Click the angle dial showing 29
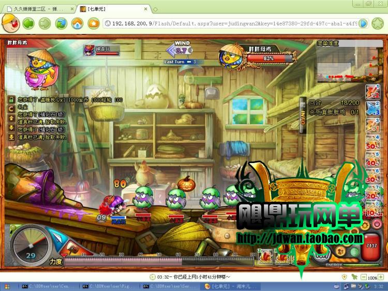Image resolution: width=388 pixels, height=291 pixels. 31,246
